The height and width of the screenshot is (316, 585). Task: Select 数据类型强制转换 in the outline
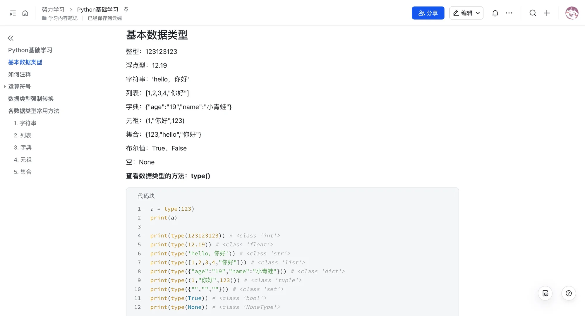point(31,99)
